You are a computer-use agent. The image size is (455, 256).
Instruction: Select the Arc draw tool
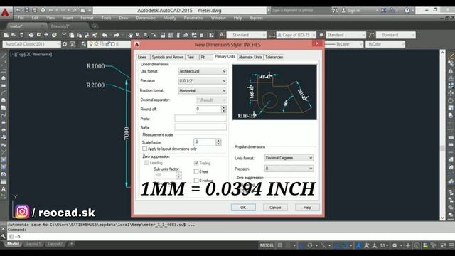[x=4, y=93]
